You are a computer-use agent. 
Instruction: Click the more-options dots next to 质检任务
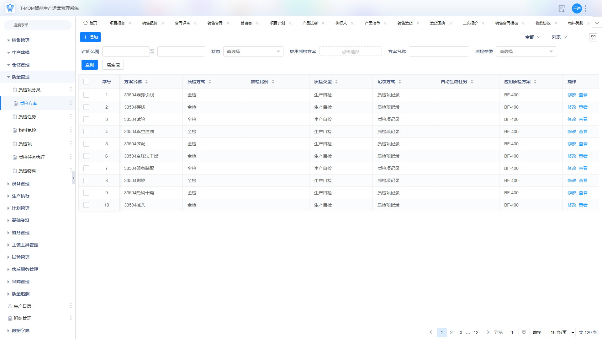coord(71,116)
